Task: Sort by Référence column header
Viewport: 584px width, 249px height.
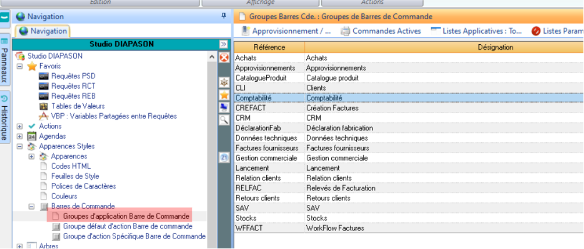Action: (x=268, y=47)
